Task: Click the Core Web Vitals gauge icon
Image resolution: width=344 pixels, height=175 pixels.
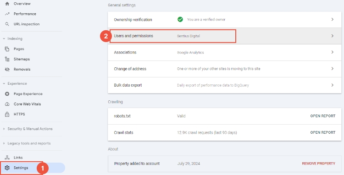Action: coord(7,104)
